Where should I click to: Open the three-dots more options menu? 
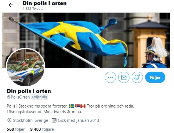click(x=110, y=77)
